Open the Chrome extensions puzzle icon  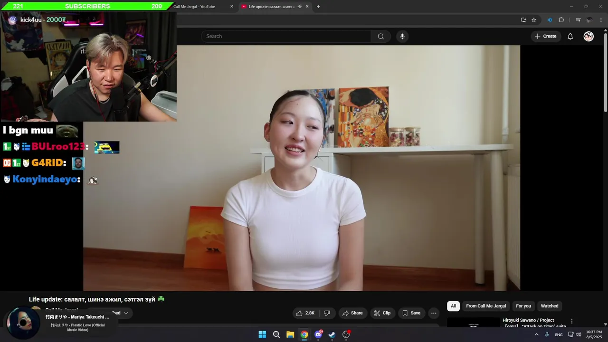(x=561, y=20)
